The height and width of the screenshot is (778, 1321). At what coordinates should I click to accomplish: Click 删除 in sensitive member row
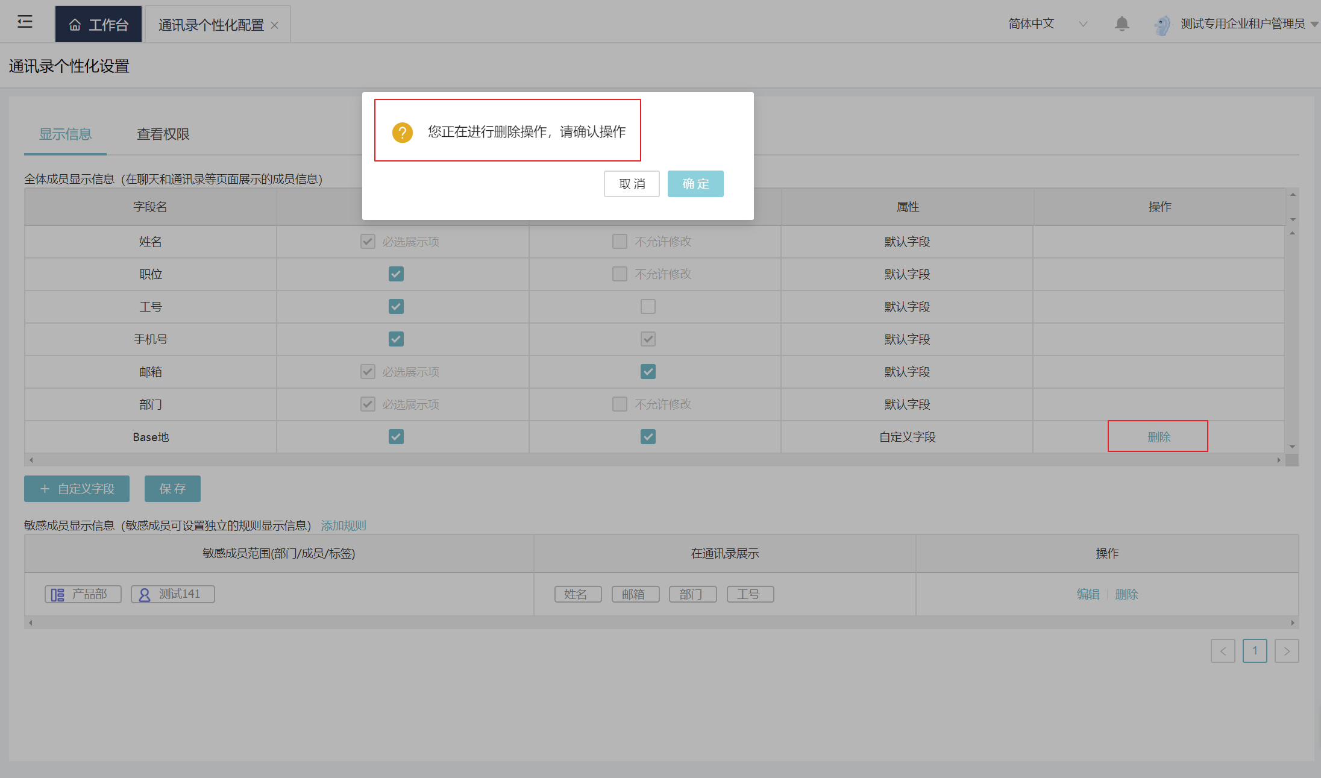pos(1126,594)
